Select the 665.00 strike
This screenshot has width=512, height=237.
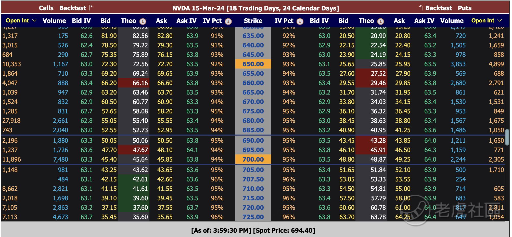[x=253, y=93]
